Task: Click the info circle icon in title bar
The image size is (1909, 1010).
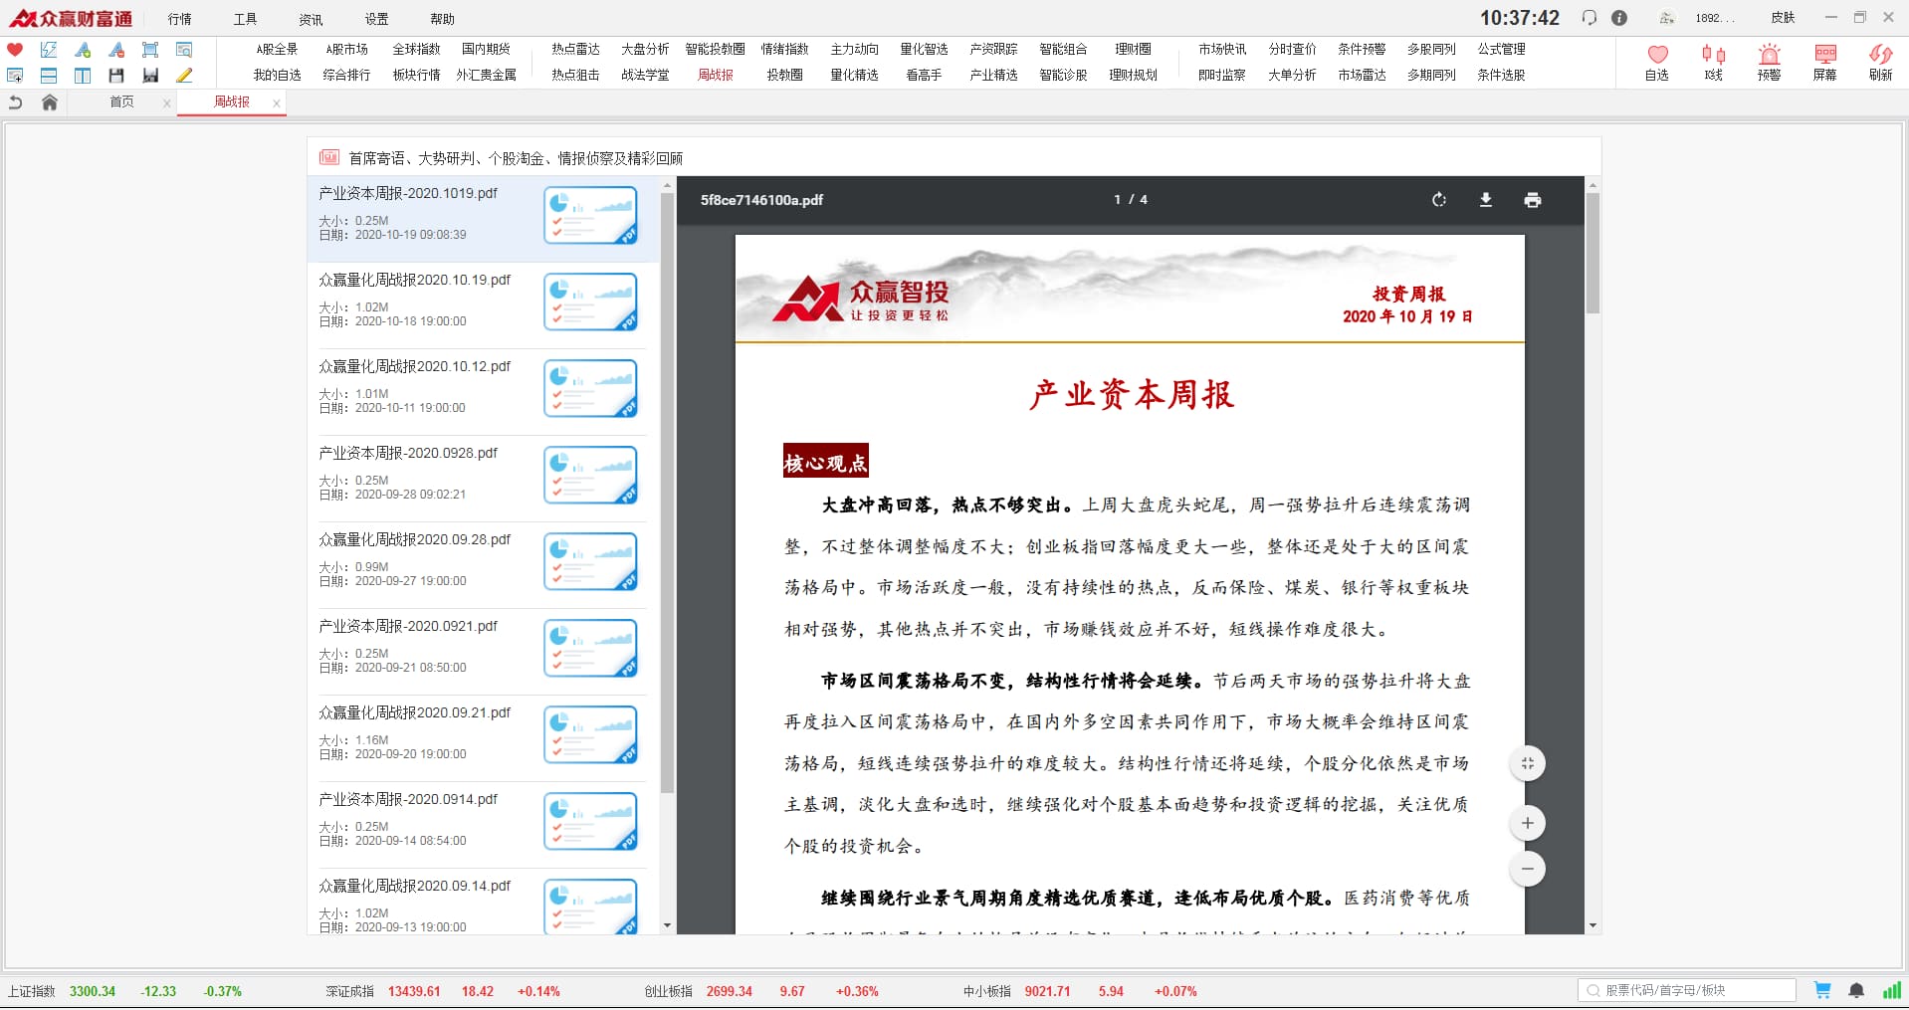Action: click(x=1619, y=18)
